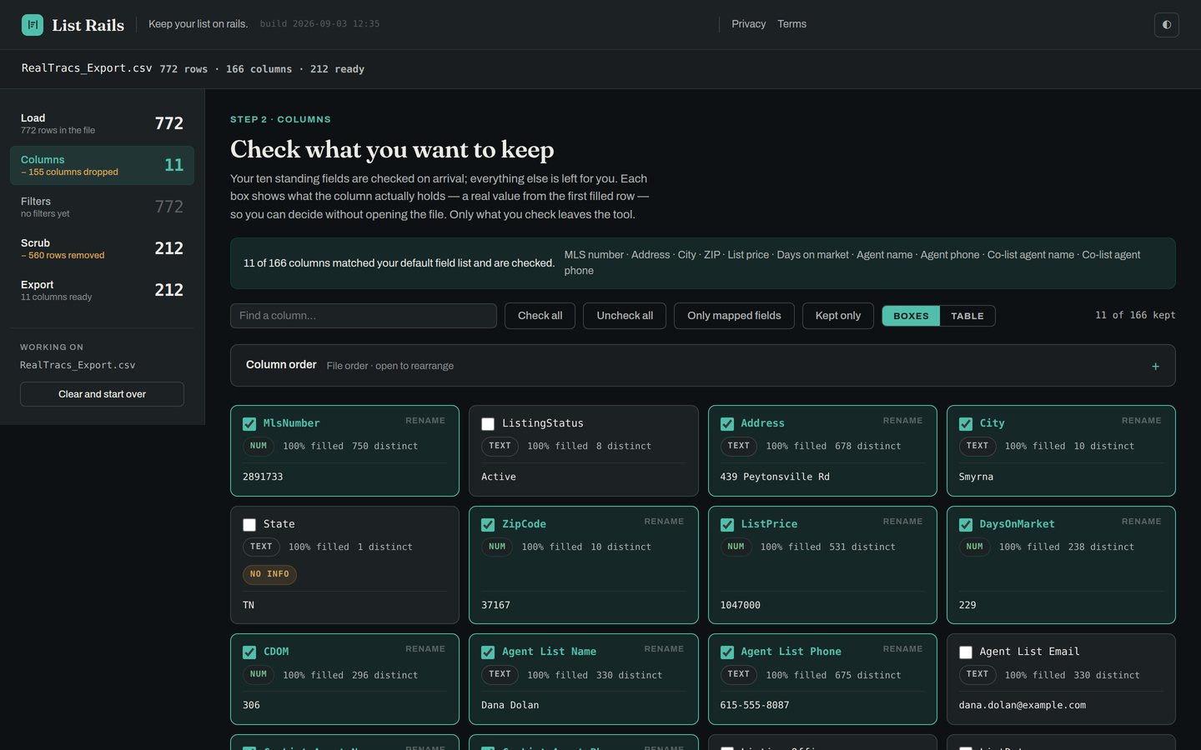Toggle the Agent List Phone checkbox
Image resolution: width=1201 pixels, height=750 pixels.
727,652
